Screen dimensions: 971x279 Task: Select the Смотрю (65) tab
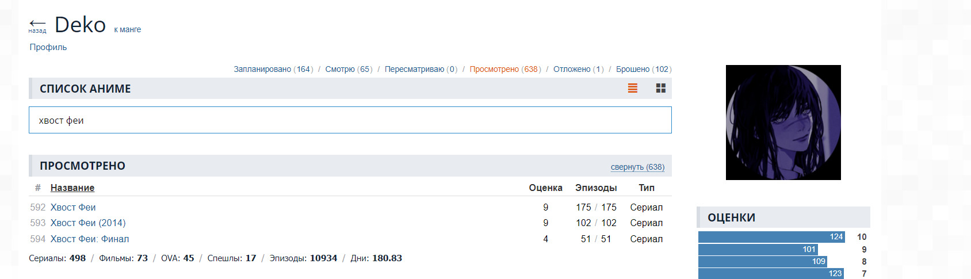point(349,69)
